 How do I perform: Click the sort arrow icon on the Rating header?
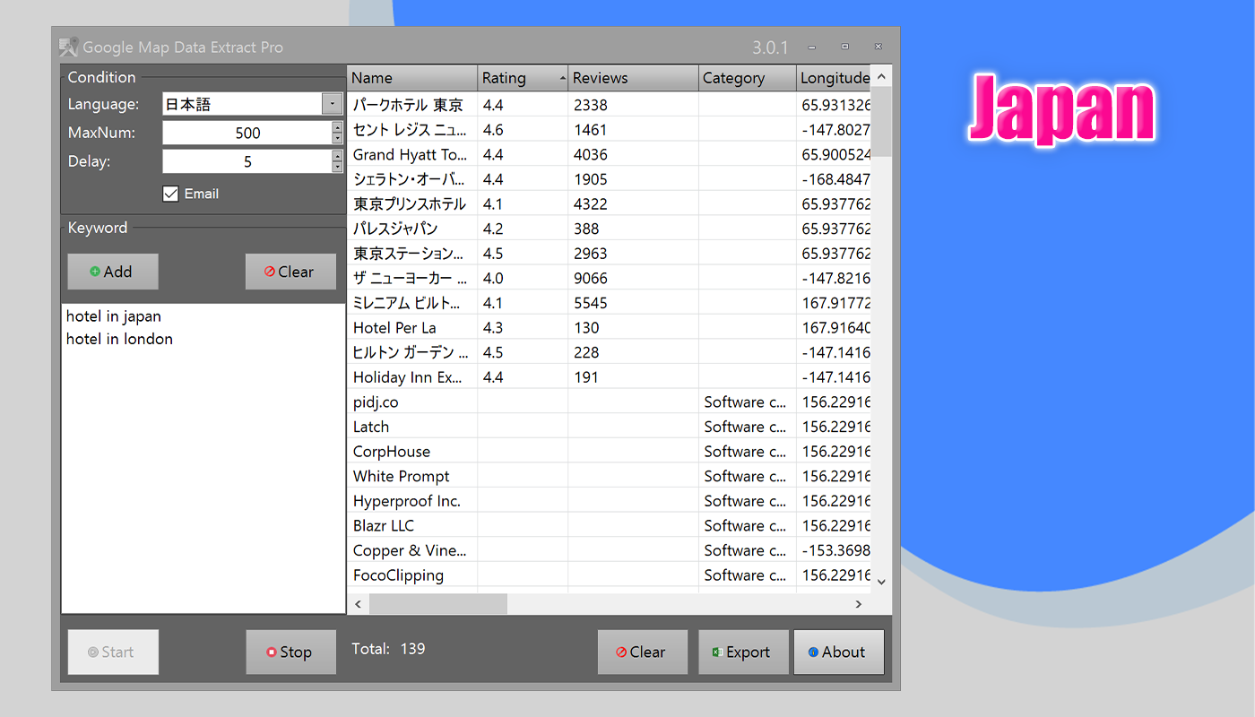point(562,78)
